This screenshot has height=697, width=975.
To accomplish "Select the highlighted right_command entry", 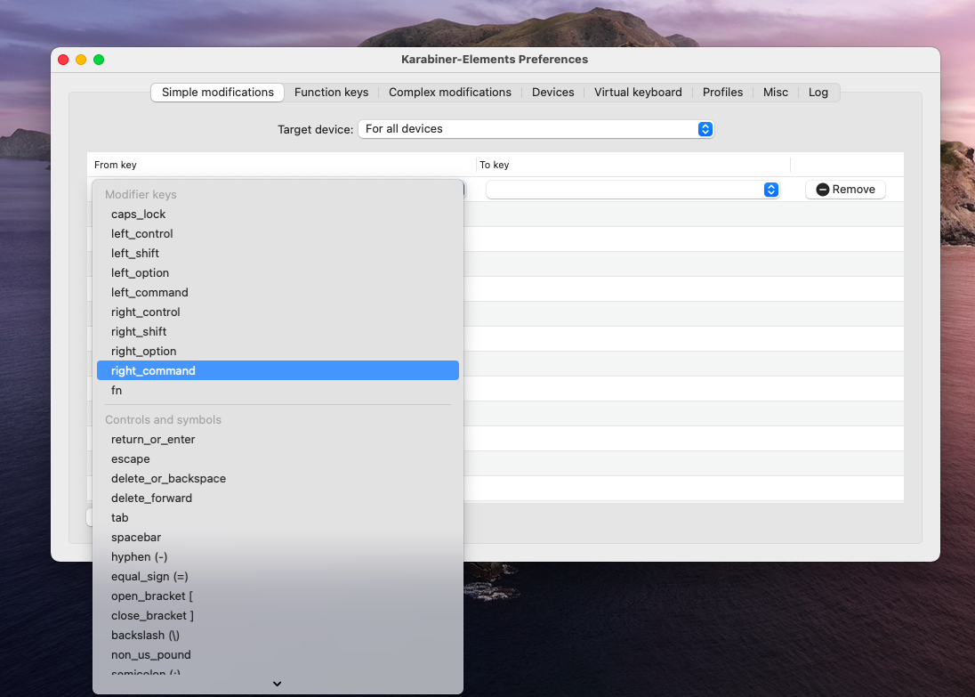I will coord(278,370).
